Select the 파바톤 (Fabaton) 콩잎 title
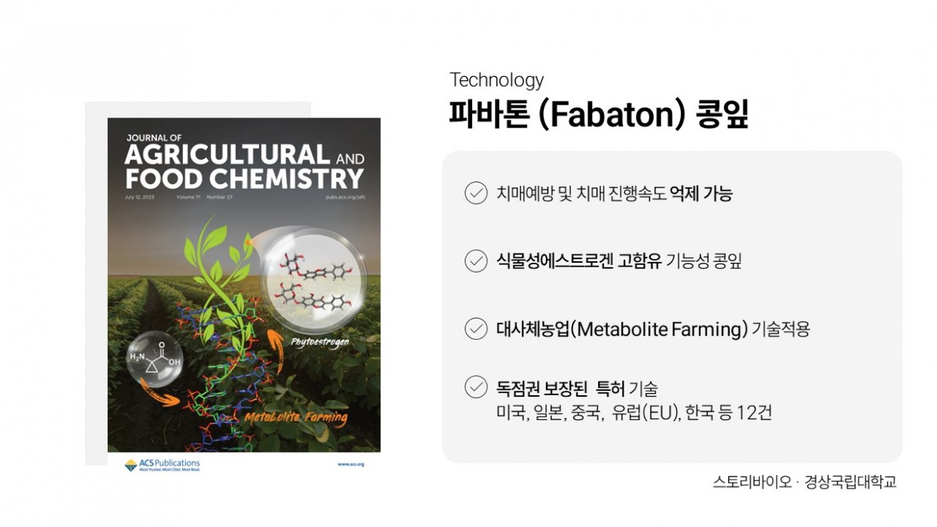937x527 pixels. [x=599, y=115]
